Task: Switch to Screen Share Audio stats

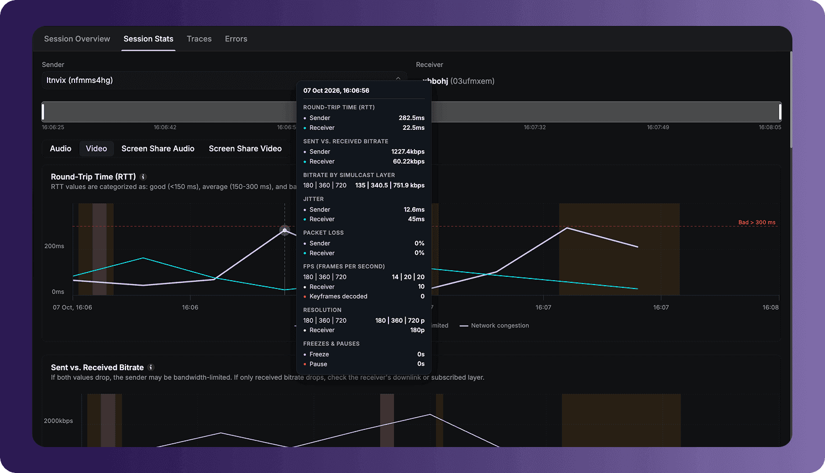Action: tap(158, 149)
